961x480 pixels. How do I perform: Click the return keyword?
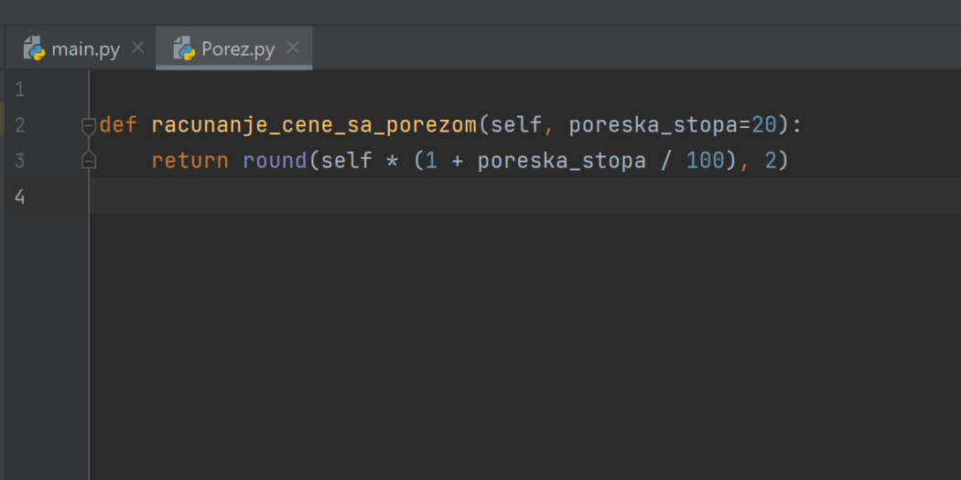coord(190,161)
